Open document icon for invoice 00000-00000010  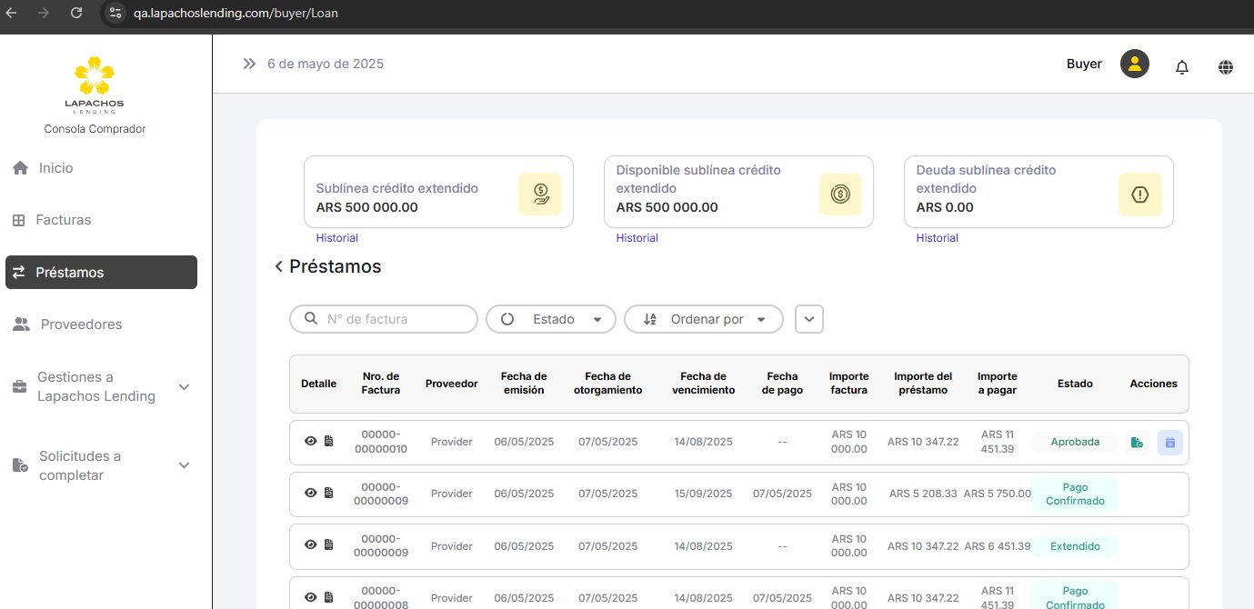tap(329, 441)
